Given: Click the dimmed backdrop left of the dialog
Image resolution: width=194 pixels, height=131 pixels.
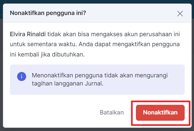Looking at the screenshot, I should [1, 74].
